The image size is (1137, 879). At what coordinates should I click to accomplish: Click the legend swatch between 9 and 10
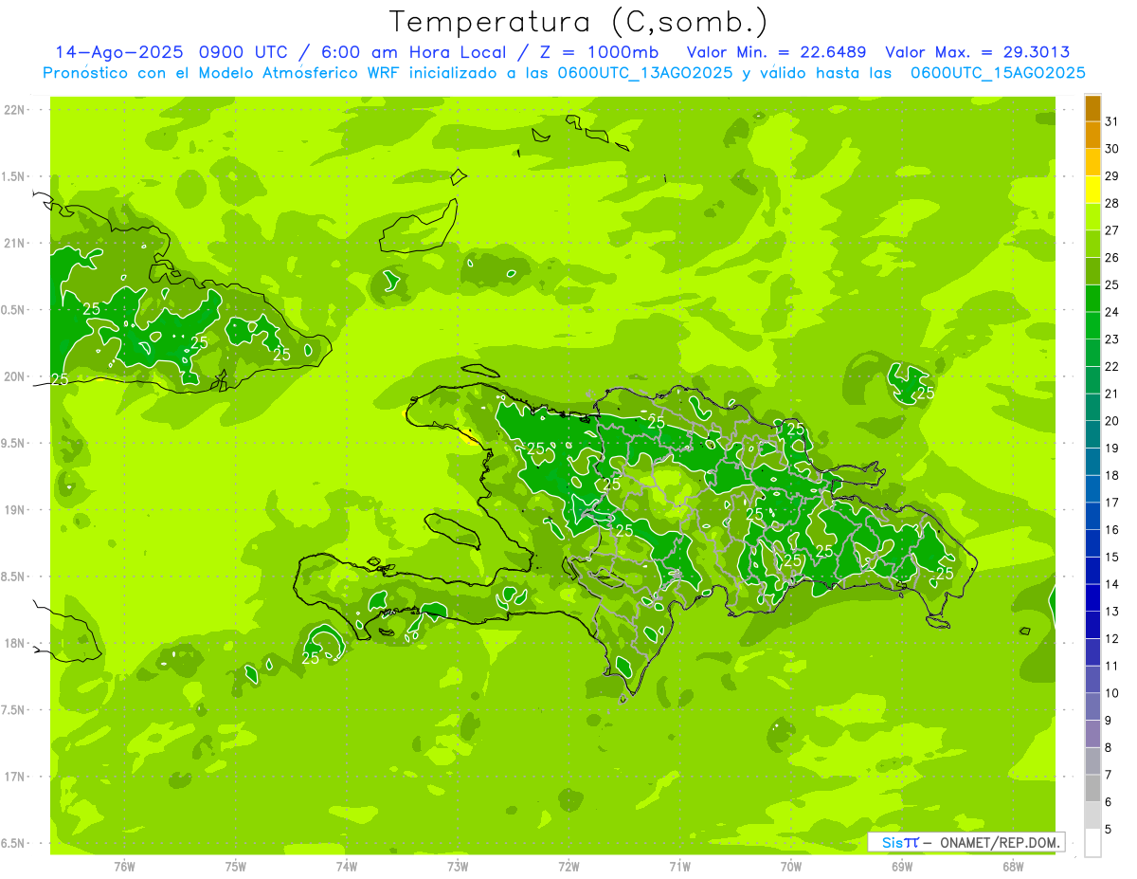[x=1092, y=707]
